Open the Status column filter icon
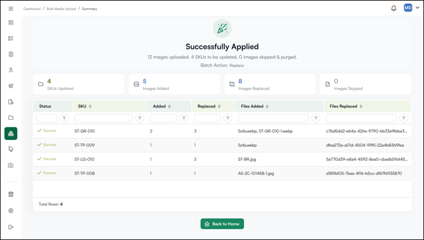 click(x=65, y=118)
